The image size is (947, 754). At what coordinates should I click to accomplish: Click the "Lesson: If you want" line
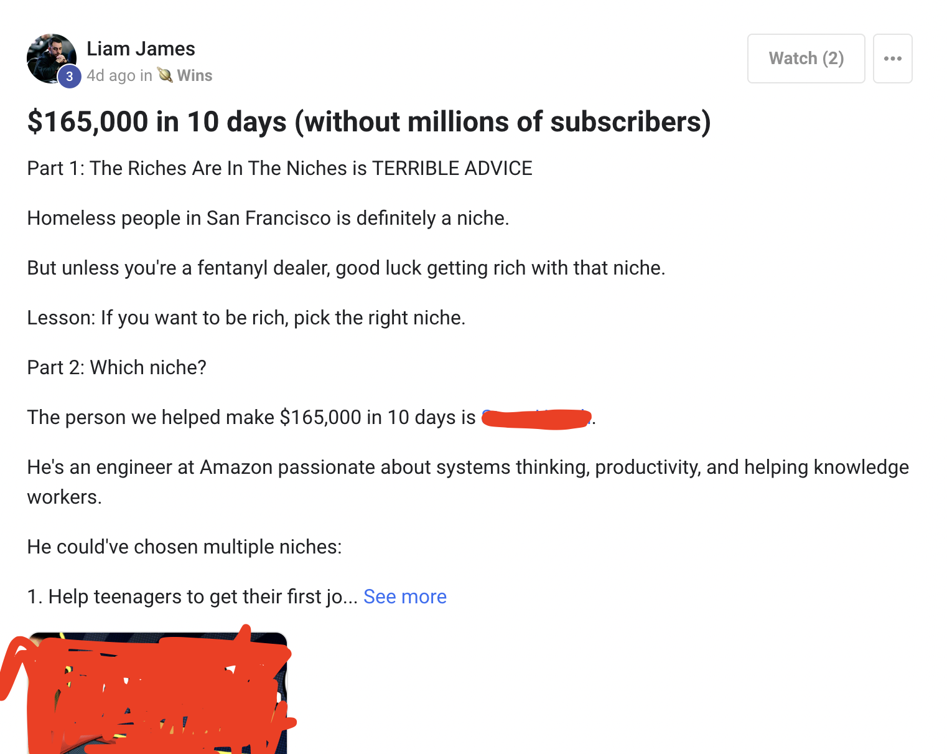[x=246, y=318]
